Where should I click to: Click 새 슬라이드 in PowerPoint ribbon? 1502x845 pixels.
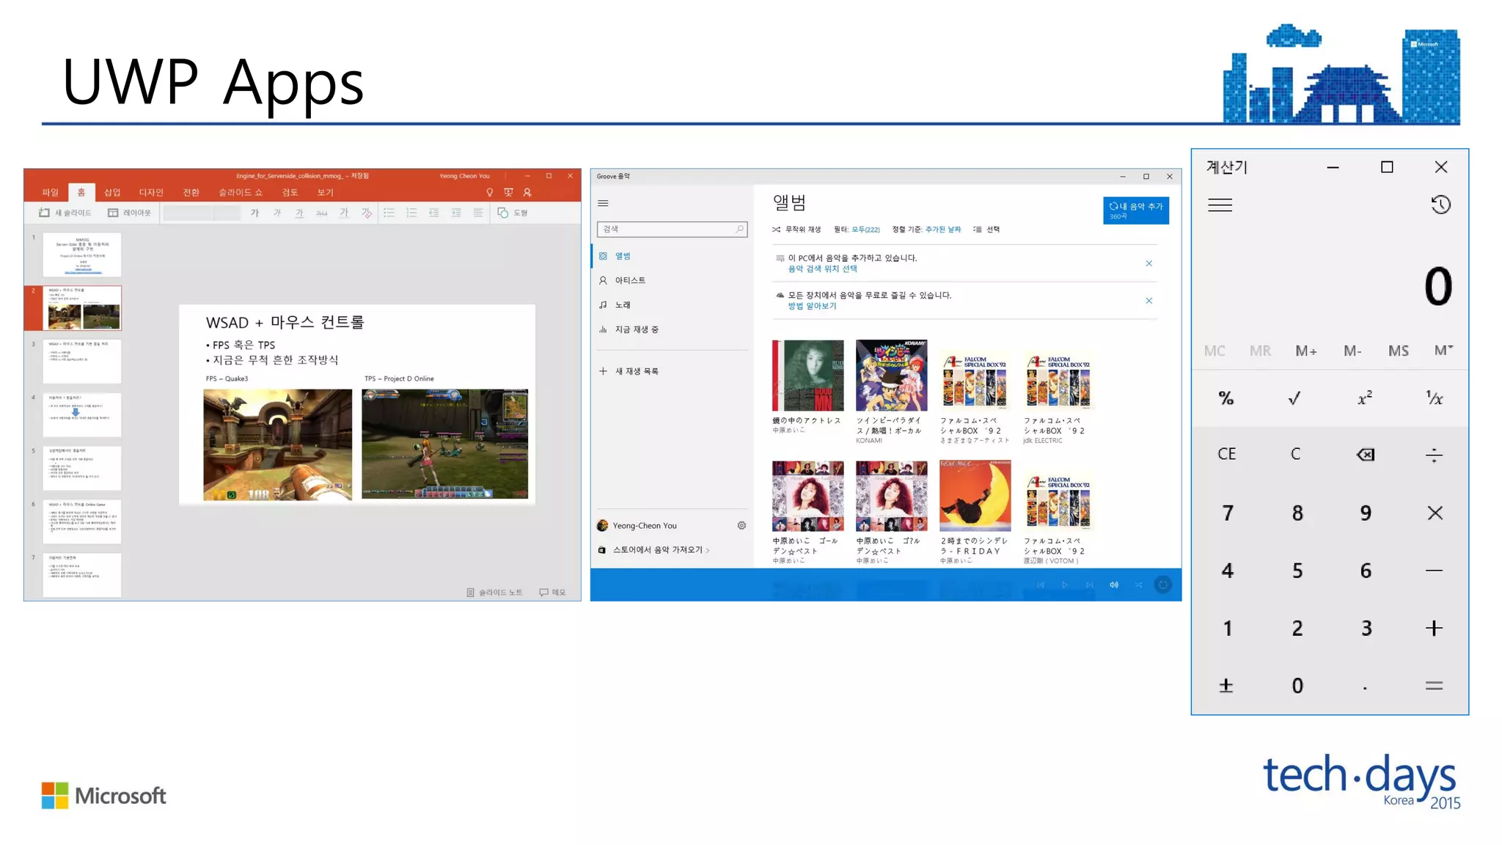(x=65, y=213)
